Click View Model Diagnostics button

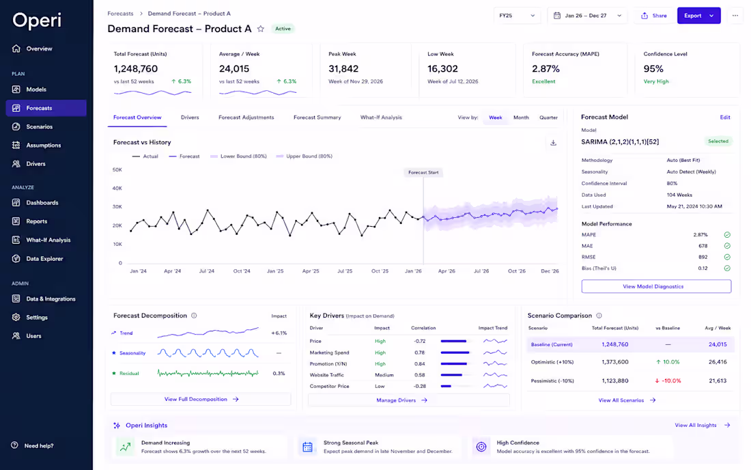point(656,286)
